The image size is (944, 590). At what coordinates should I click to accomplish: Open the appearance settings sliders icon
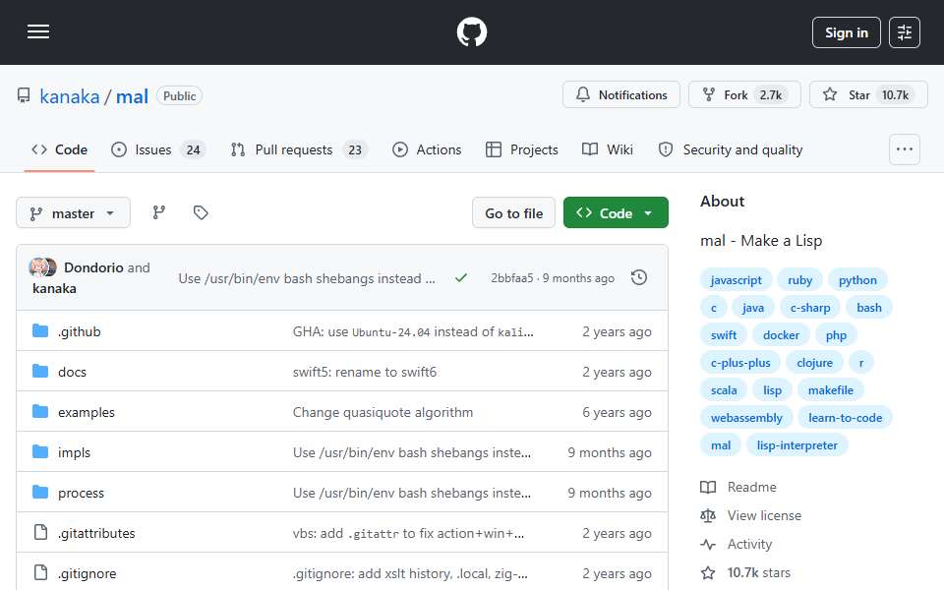coord(905,32)
